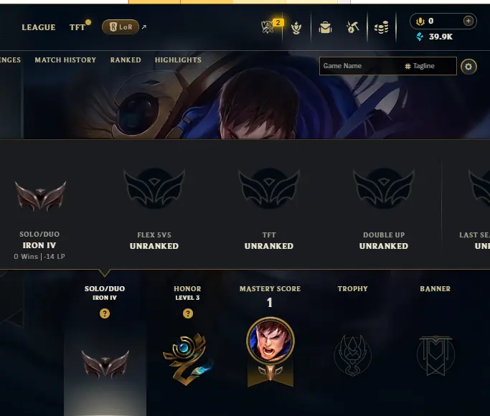Select the Banner slot emblem
The width and height of the screenshot is (490, 416).
pyautogui.click(x=435, y=356)
